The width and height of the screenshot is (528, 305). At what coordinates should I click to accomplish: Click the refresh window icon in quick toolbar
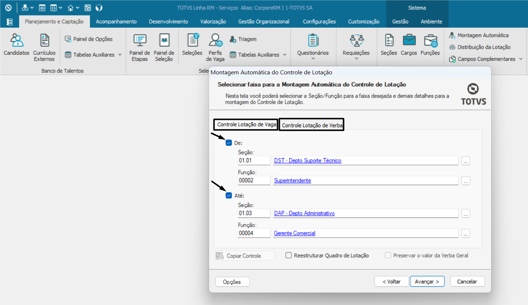coord(54,8)
